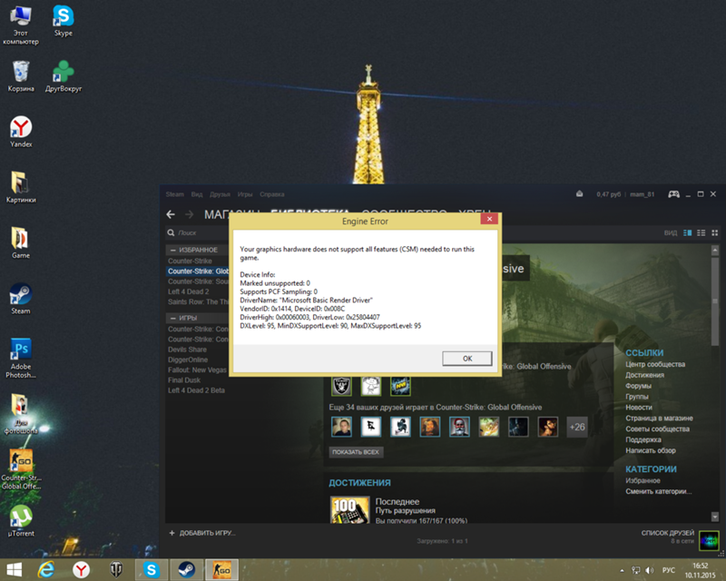Open the Skype desktop shortcut
The width and height of the screenshot is (726, 581).
coord(63,21)
